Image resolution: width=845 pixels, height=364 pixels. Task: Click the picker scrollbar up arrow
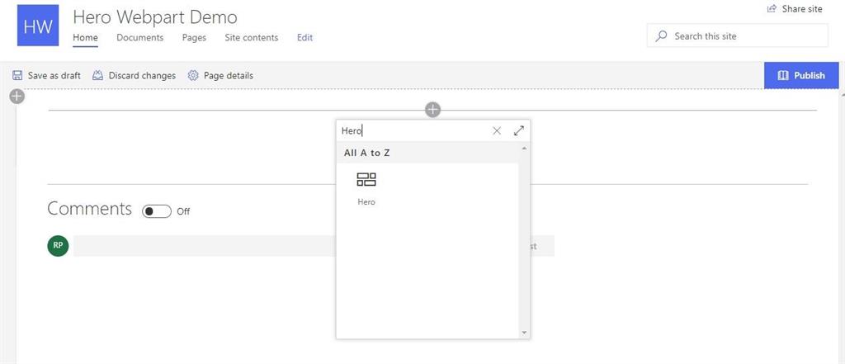pos(524,148)
